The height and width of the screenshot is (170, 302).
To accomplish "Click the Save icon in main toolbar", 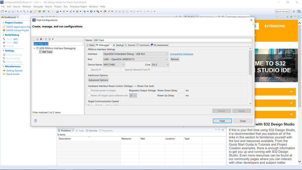I will (9, 11).
